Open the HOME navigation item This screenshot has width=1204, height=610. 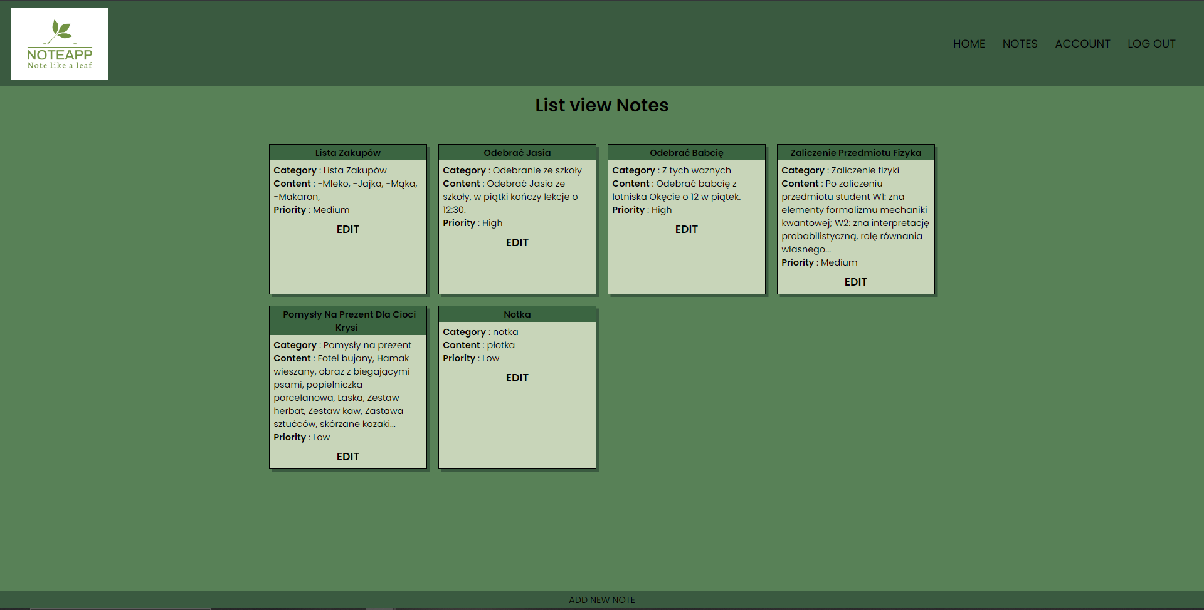[969, 43]
